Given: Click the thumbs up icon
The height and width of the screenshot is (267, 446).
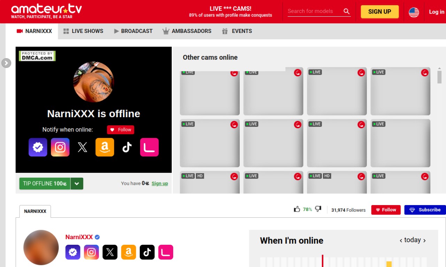Looking at the screenshot, I should click(x=297, y=209).
